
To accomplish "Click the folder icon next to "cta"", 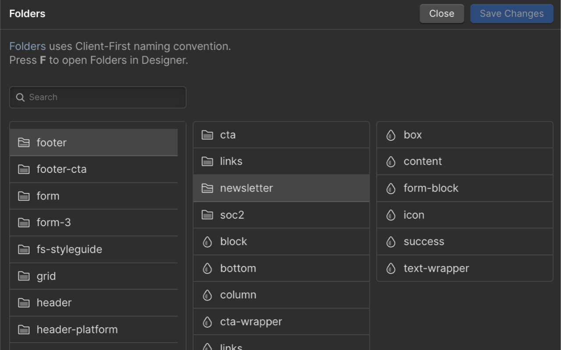I will click(x=207, y=135).
